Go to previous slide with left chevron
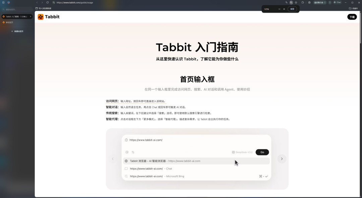 click(x=113, y=159)
